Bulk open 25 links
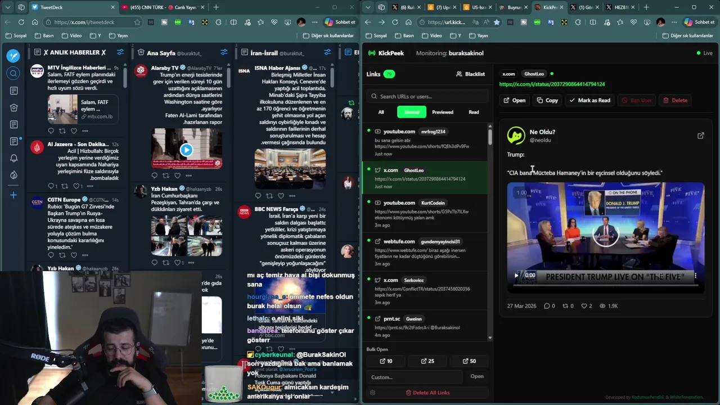The height and width of the screenshot is (405, 720). tap(427, 361)
